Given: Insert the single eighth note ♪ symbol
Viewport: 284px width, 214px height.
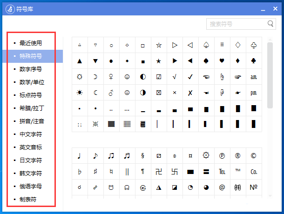Looking at the screenshot, I should pyautogui.click(x=95, y=156).
